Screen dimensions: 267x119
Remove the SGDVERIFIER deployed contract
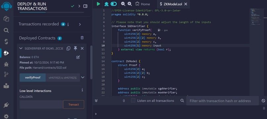click(82, 49)
